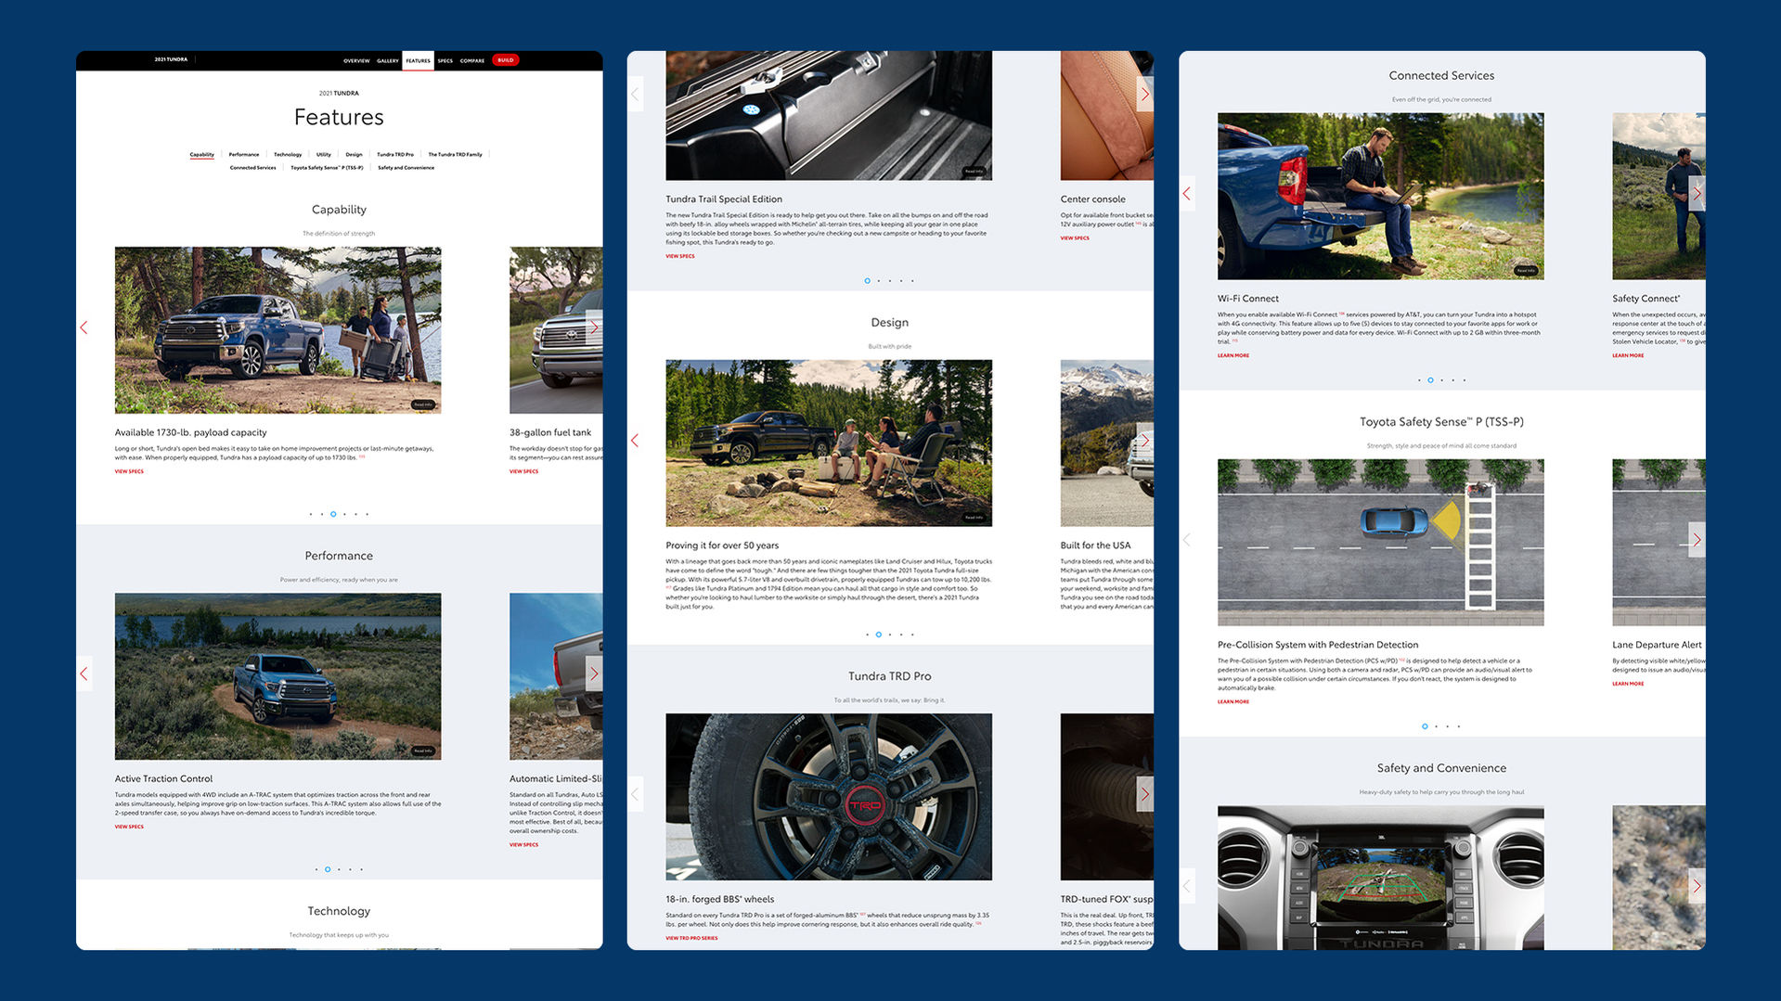The image size is (1781, 1001).
Task: Click View Specs under Center console
Action: point(1075,238)
